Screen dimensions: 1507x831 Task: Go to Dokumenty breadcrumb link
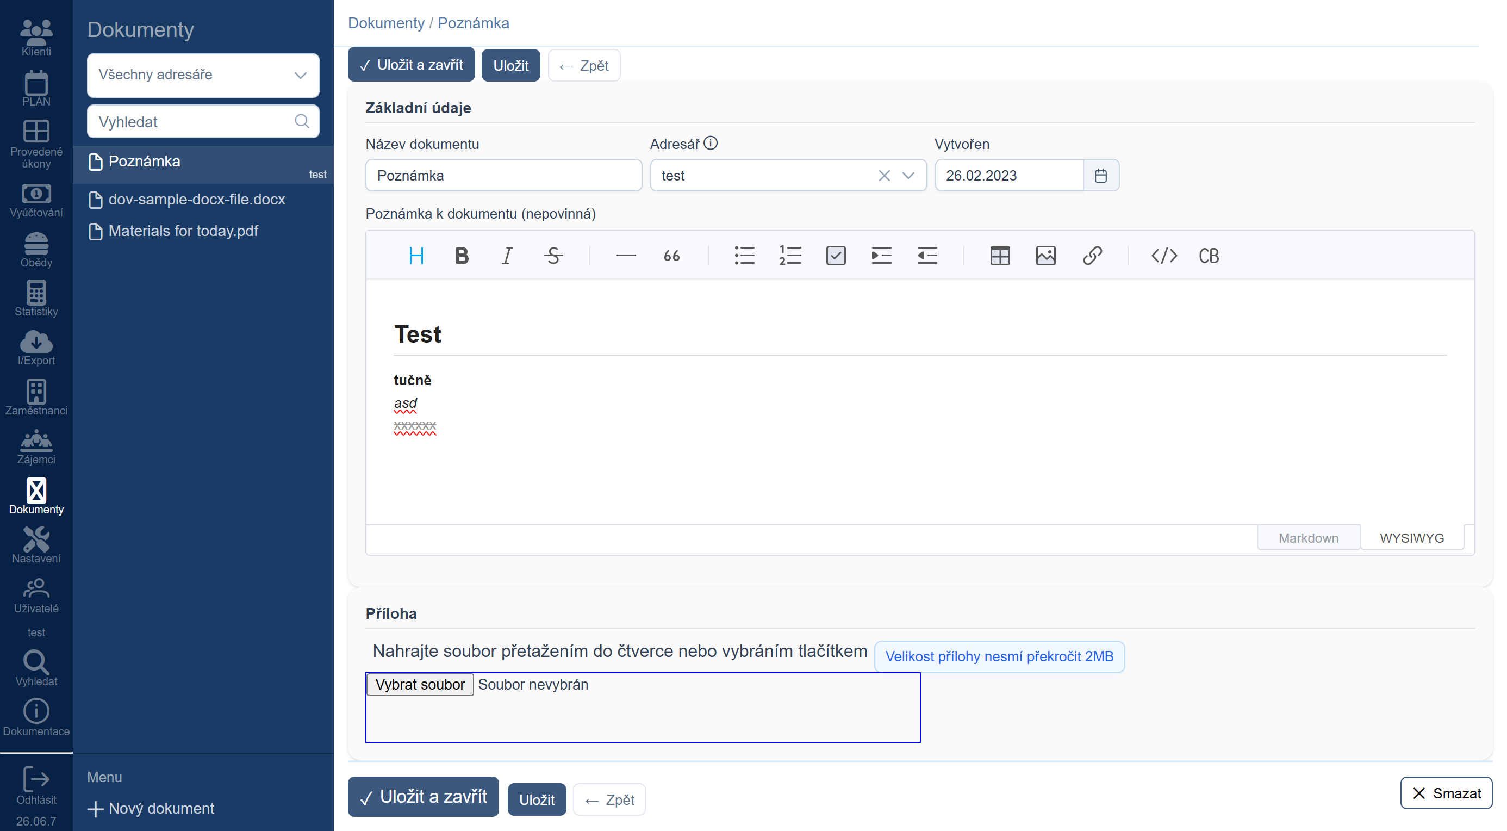(386, 23)
